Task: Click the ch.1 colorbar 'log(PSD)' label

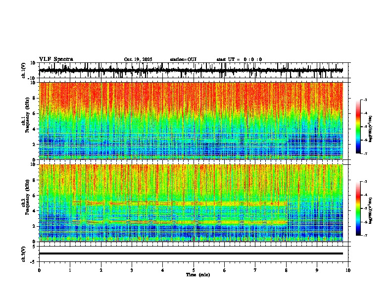Action: click(370, 129)
